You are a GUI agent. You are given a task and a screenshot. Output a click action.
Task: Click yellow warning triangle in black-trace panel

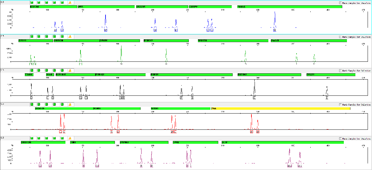click(70, 70)
